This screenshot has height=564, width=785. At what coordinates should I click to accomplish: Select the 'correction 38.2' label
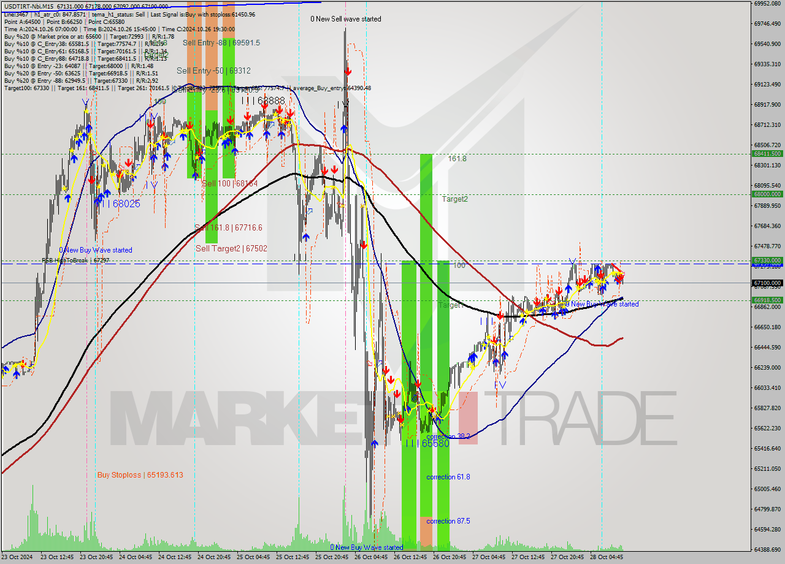pos(448,436)
